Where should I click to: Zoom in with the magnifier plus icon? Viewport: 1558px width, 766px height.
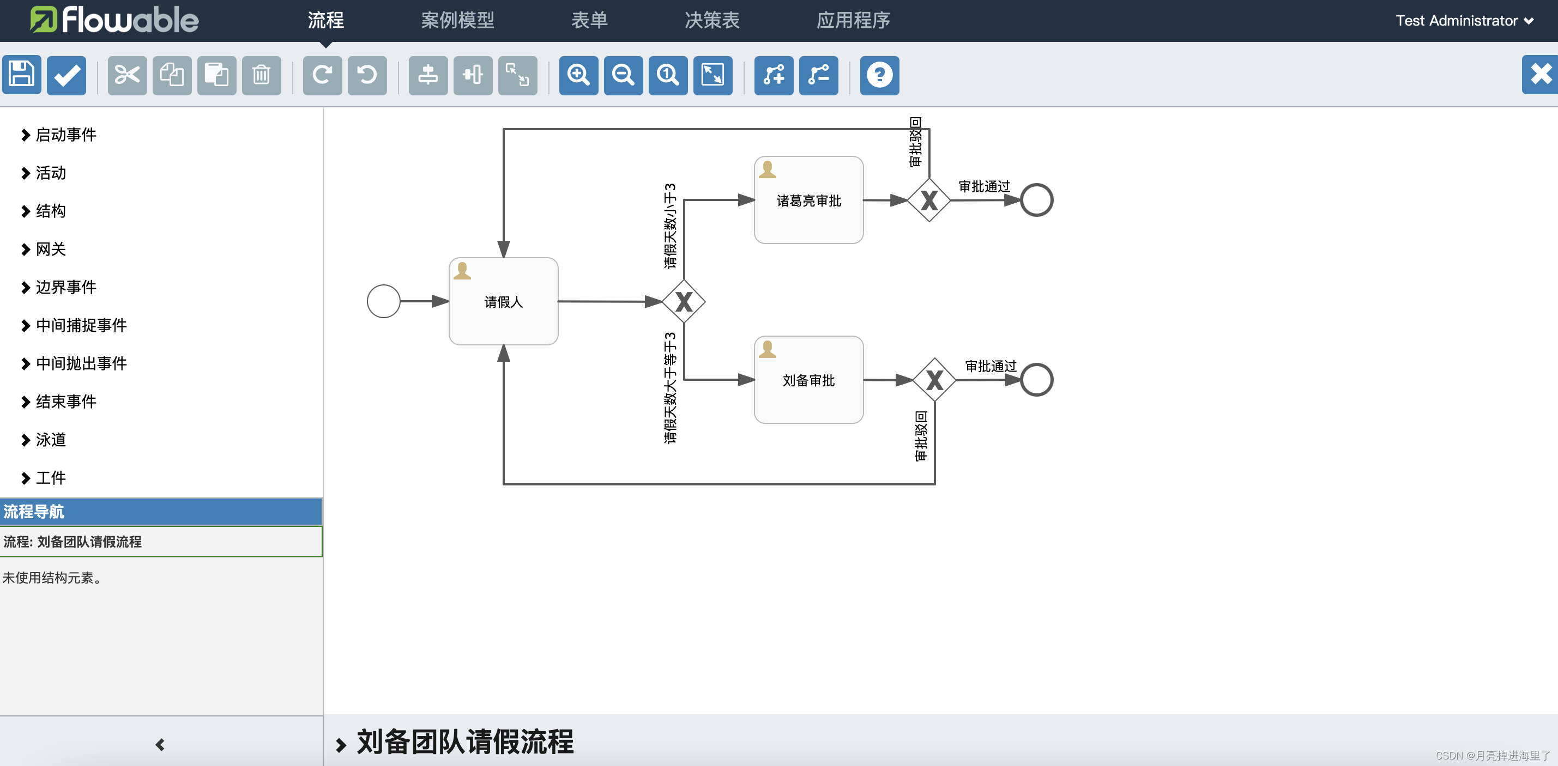pyautogui.click(x=579, y=75)
